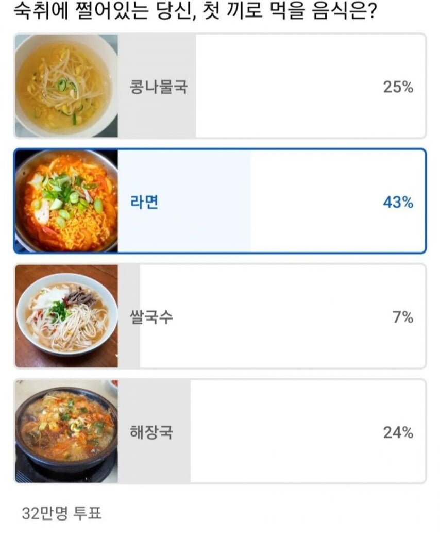Click the 쌀국수 label text
440x537 pixels.
pos(151,317)
